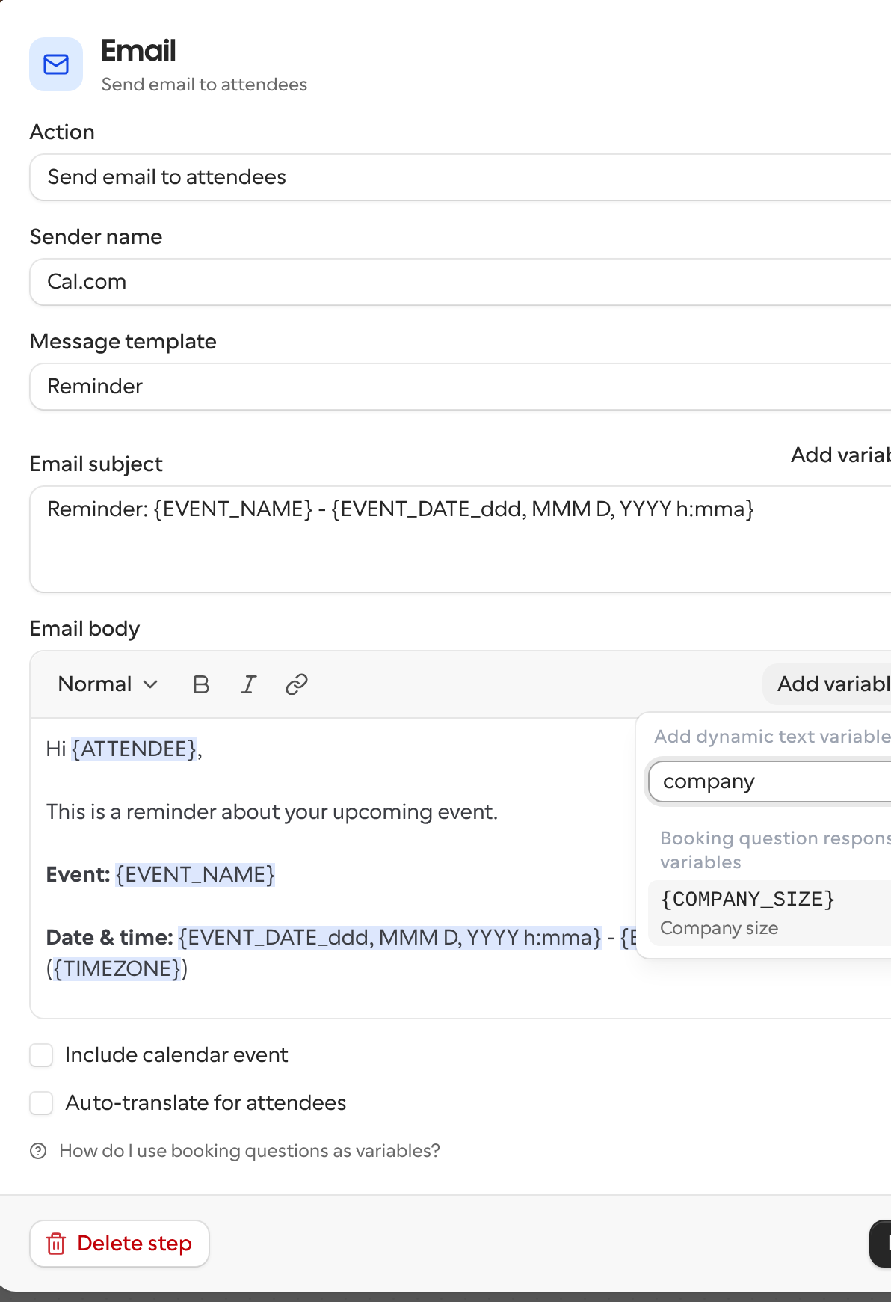Click the reminder sentence about upcoming event
This screenshot has width=891, height=1302.
pos(272,811)
